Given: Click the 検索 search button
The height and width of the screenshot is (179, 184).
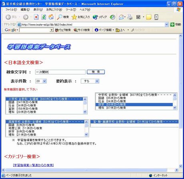Looking at the screenshot, I should click(x=96, y=72).
